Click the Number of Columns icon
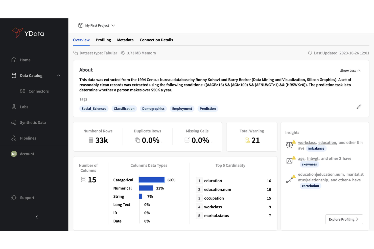The image size is (374, 249). [83, 180]
